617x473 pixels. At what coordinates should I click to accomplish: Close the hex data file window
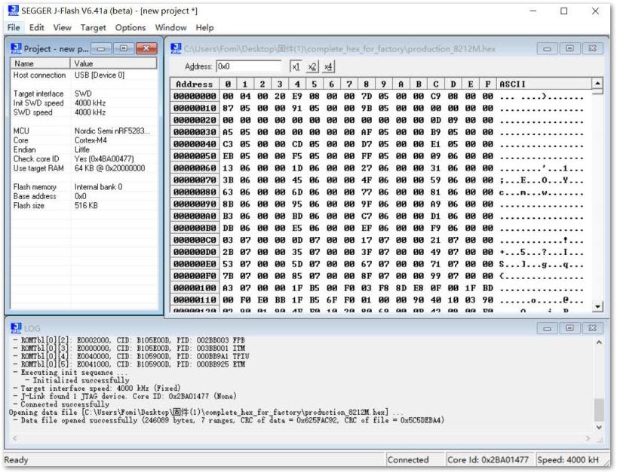592,48
